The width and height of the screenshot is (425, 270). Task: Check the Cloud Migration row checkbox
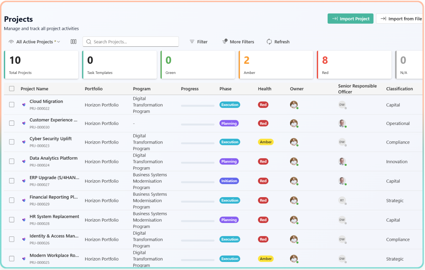(12, 105)
